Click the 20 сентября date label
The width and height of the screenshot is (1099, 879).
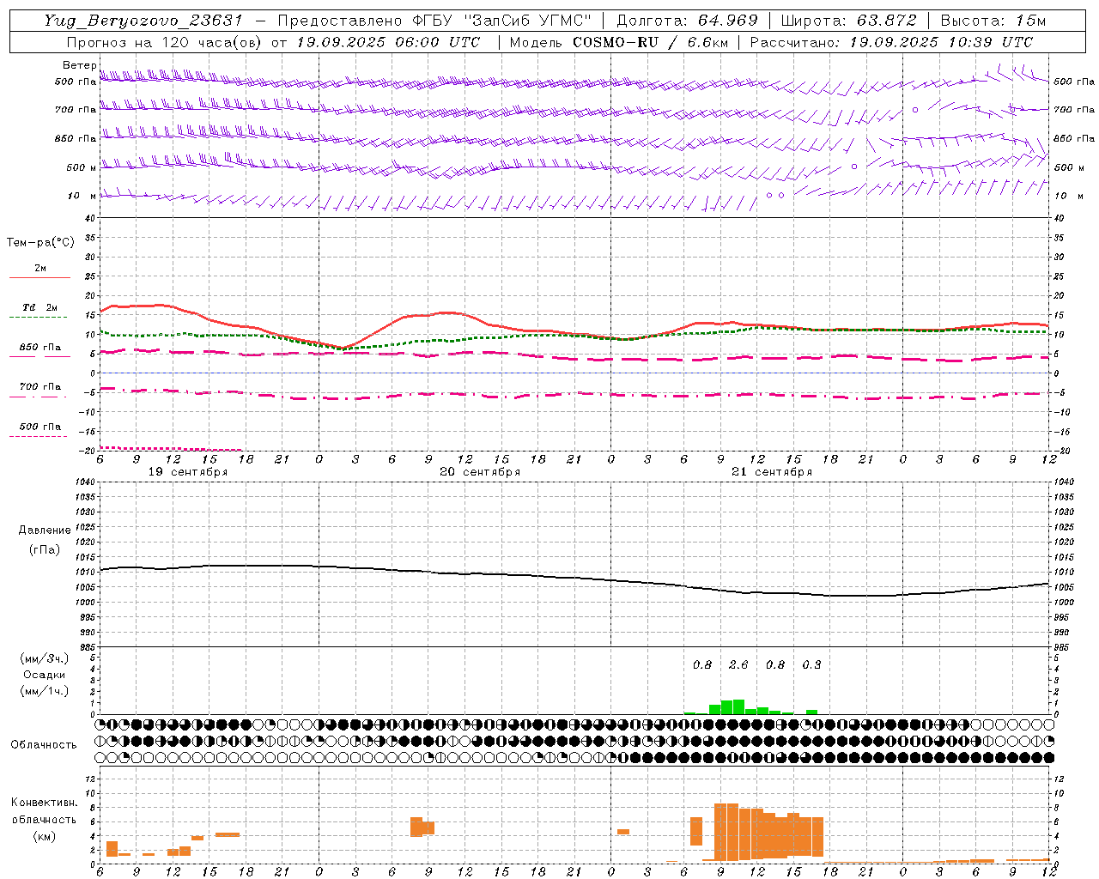click(x=480, y=472)
